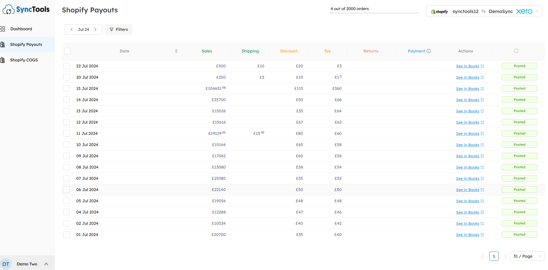Open Shopify COGS from the sidebar

coord(24,60)
